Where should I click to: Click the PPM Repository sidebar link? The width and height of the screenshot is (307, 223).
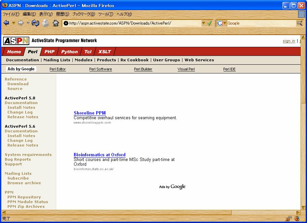point(24,197)
